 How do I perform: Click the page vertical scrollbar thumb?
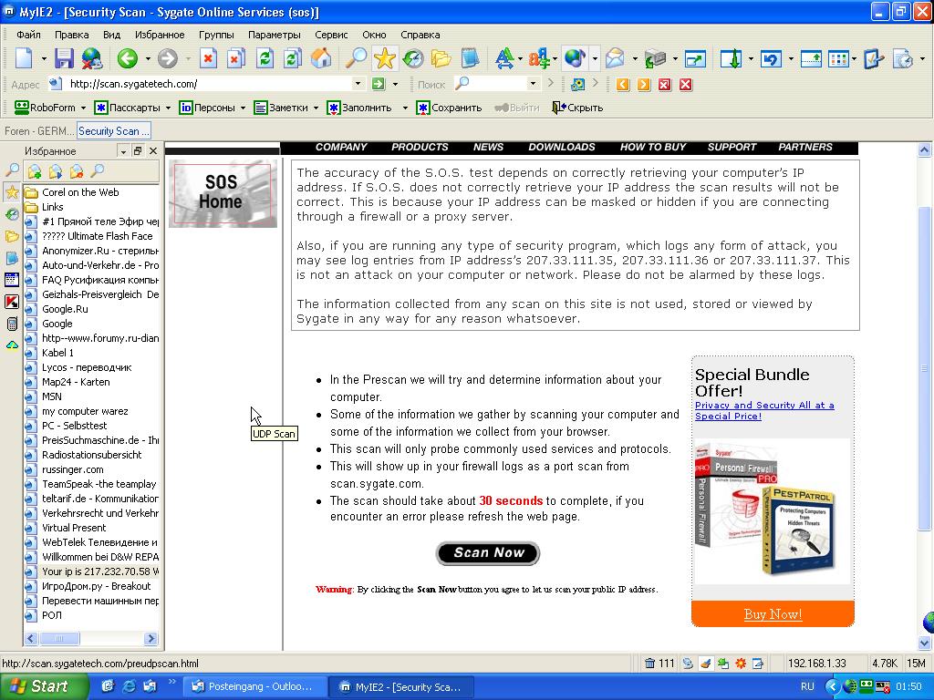click(x=924, y=368)
